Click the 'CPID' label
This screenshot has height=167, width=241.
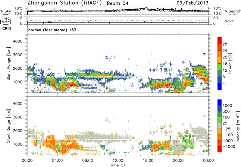tap(7, 29)
